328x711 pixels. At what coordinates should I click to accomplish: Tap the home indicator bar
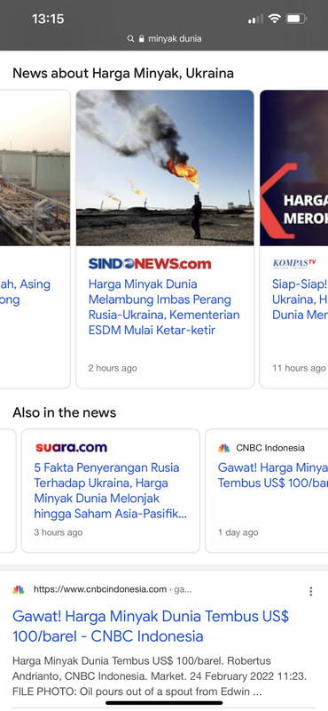164,703
